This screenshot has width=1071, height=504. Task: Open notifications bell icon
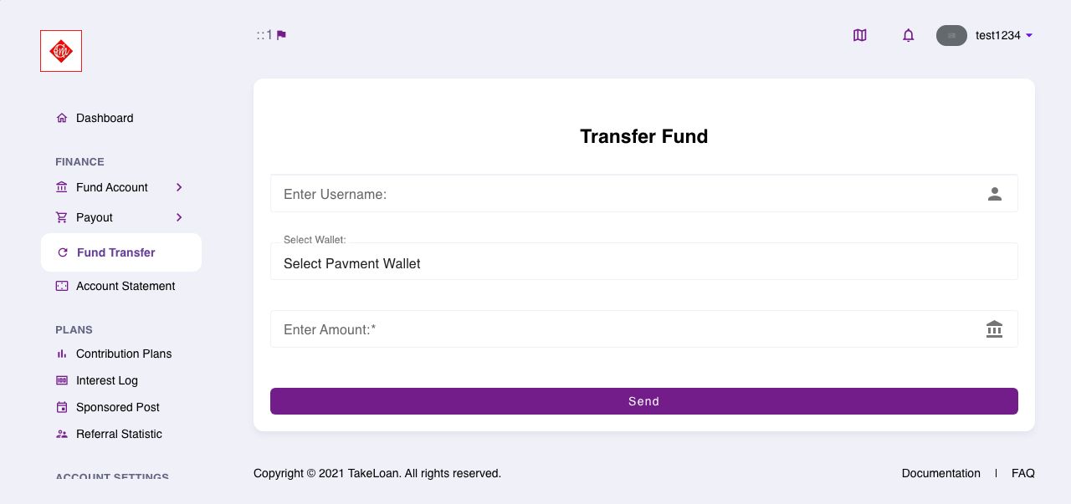908,35
